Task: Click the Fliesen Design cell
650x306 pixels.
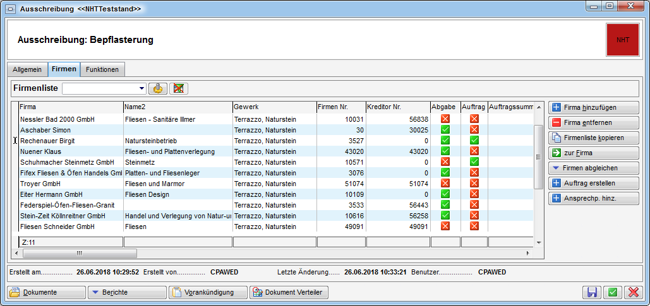Action: coord(178,194)
